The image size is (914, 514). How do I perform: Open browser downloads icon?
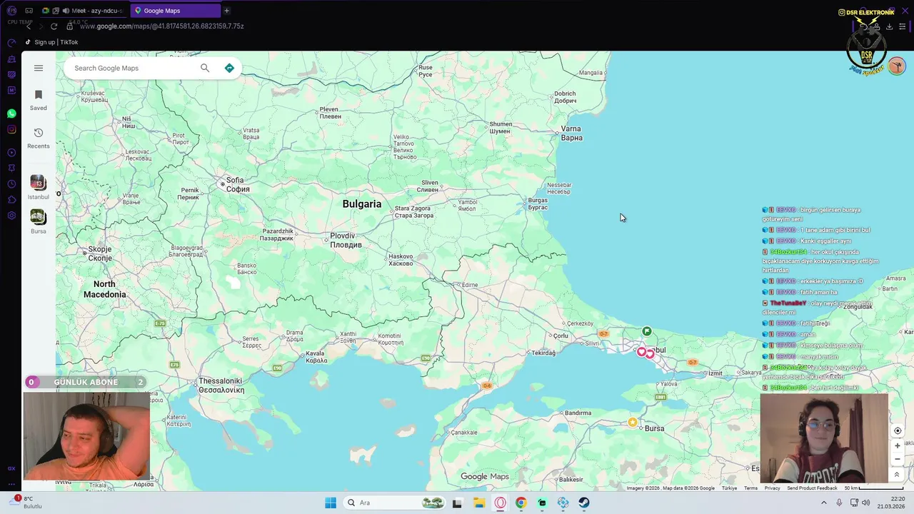coord(889,26)
